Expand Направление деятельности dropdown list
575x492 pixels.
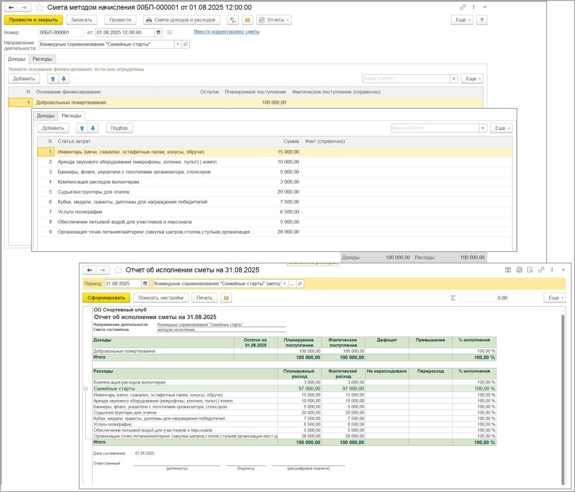[177, 44]
